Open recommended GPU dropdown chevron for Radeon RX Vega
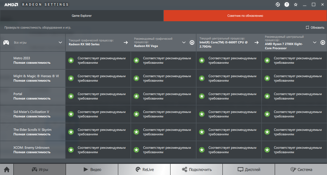This screenshot has height=175, width=327. click(184, 42)
